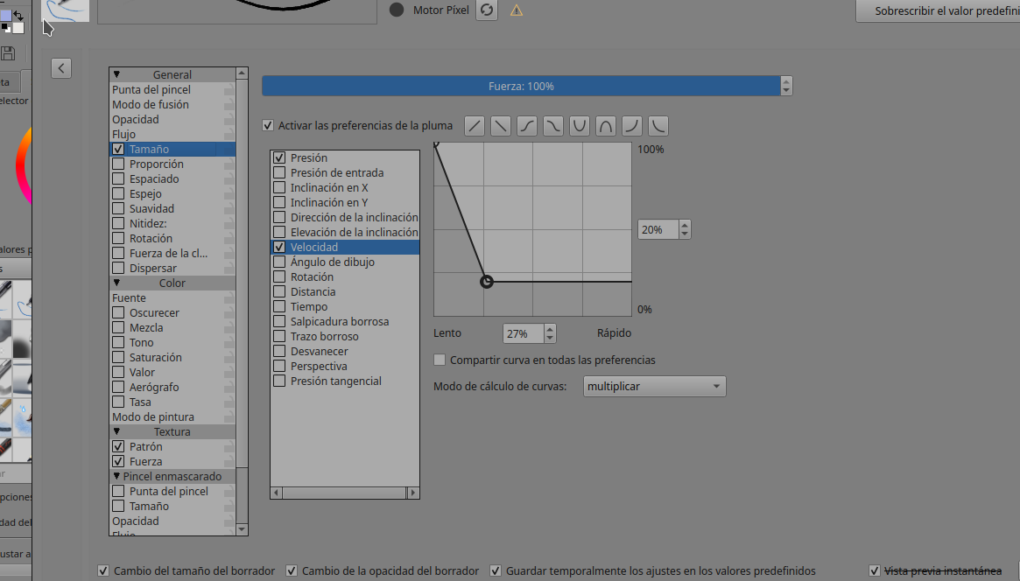Open Modo de cálculo de curvas dropdown
The image size is (1020, 581).
pyautogui.click(x=654, y=387)
